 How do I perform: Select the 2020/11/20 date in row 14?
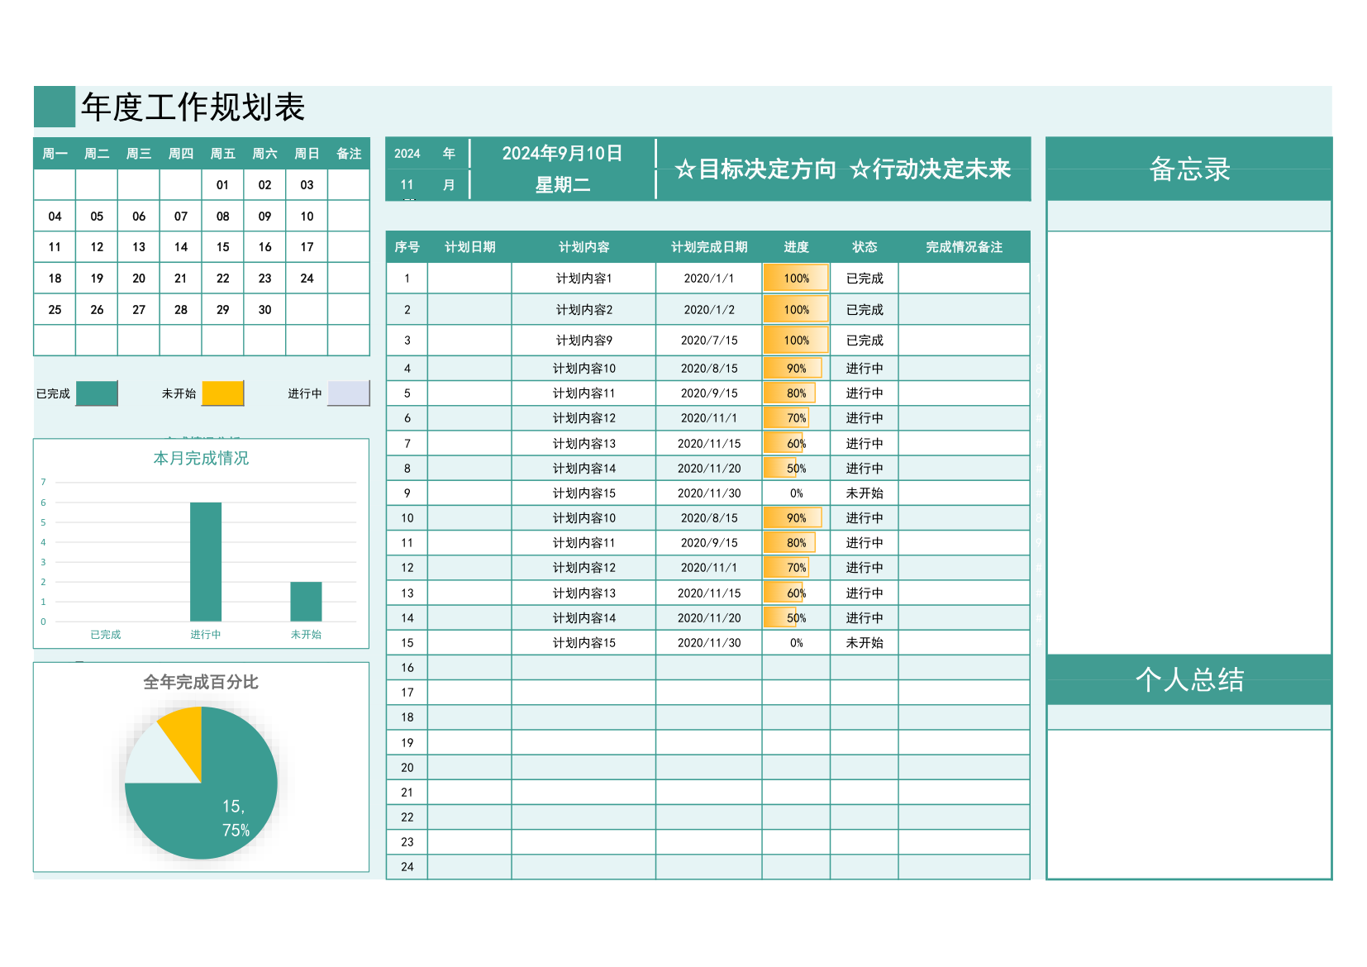point(709,618)
